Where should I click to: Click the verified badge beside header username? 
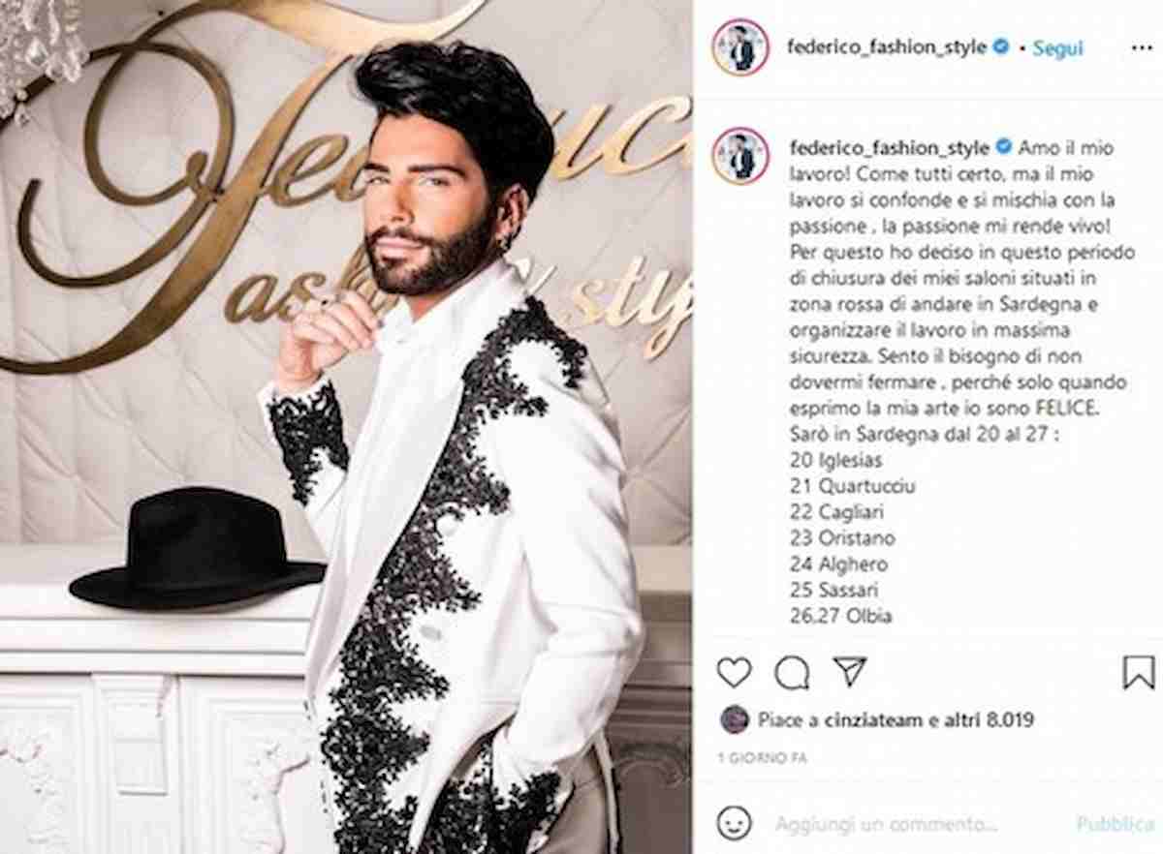[x=1003, y=46]
